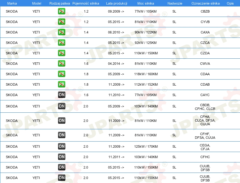This screenshot has height=183, width=240.
Task: Click the production date 11.2010 ->
Action: point(116,95)
